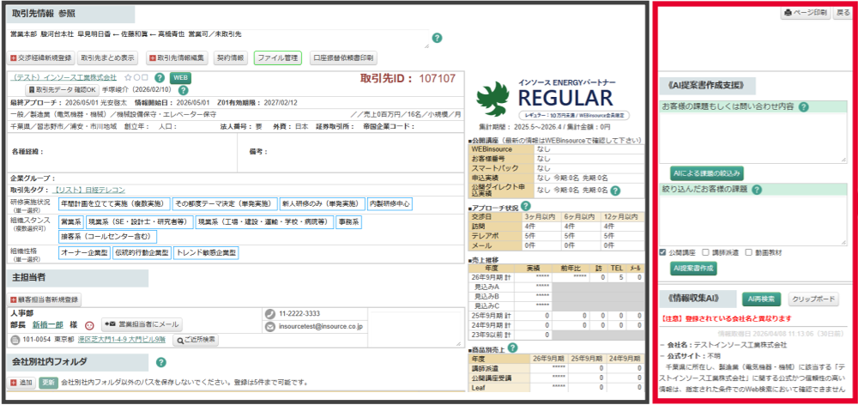Open address link 港区芝大門1-4-9 大門ビル9階
This screenshot has width=858, height=405.
click(122, 340)
